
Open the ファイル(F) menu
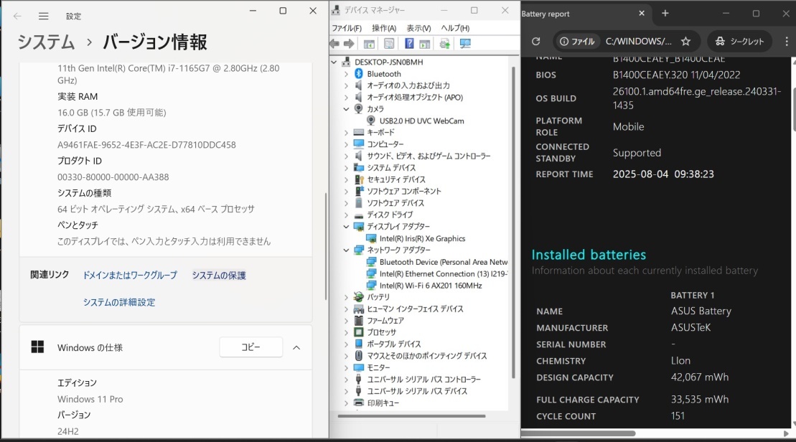[x=347, y=29]
